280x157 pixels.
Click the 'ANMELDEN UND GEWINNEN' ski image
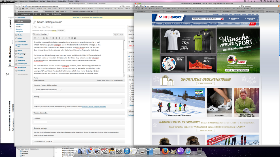pos(178,102)
